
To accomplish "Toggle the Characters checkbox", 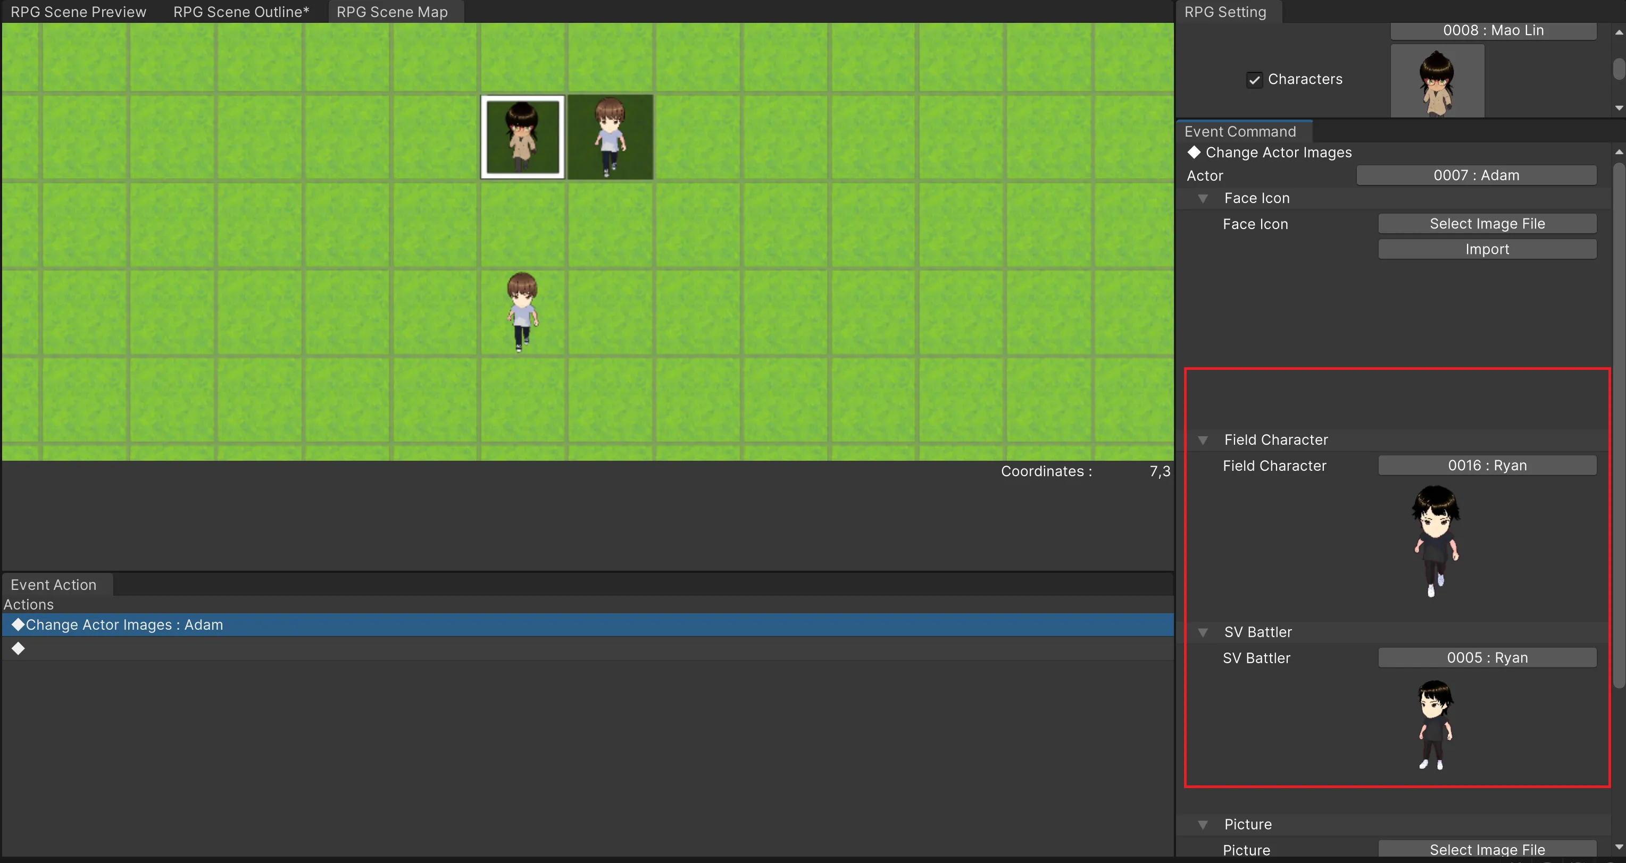I will point(1254,80).
